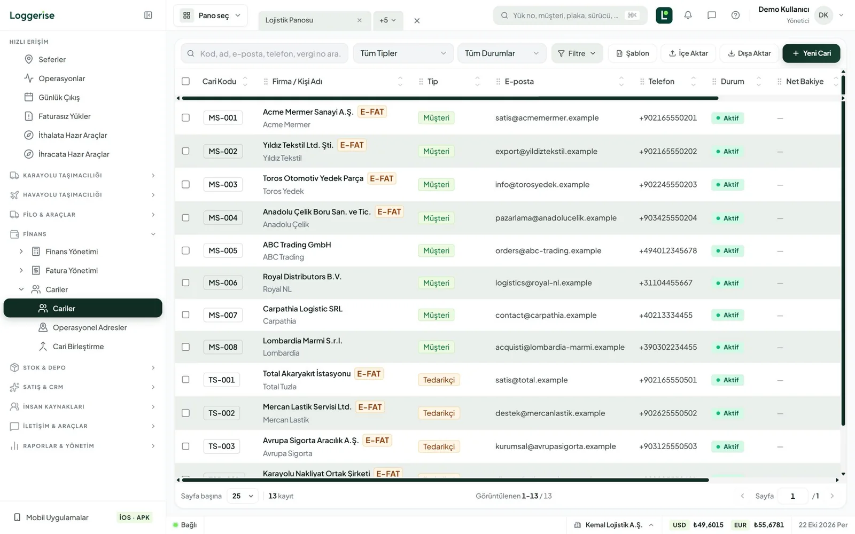Select all rows header checkbox
The width and height of the screenshot is (855, 534).
tap(185, 82)
